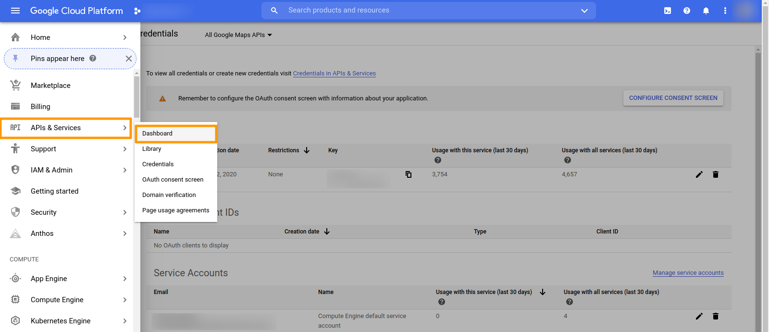
Task: Expand the search bar dropdown arrow
Action: click(584, 11)
